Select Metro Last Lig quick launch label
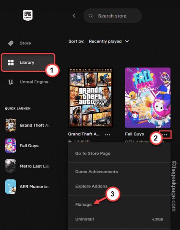 point(35,166)
